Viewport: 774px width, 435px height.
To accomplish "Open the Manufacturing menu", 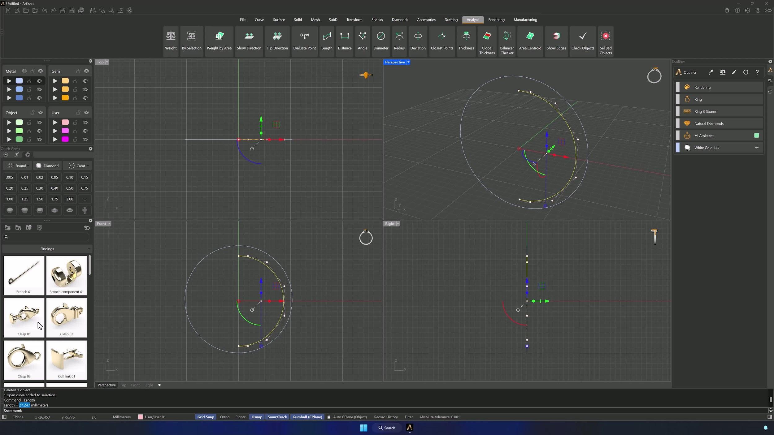I will [x=525, y=19].
